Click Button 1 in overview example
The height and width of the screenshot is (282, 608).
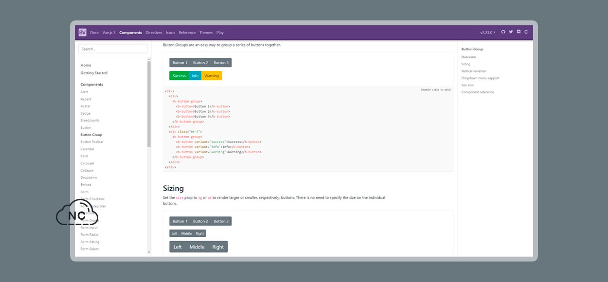point(179,63)
